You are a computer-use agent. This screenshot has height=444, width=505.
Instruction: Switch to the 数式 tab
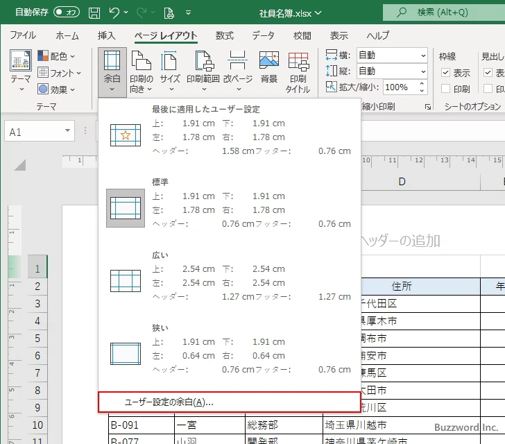click(225, 35)
